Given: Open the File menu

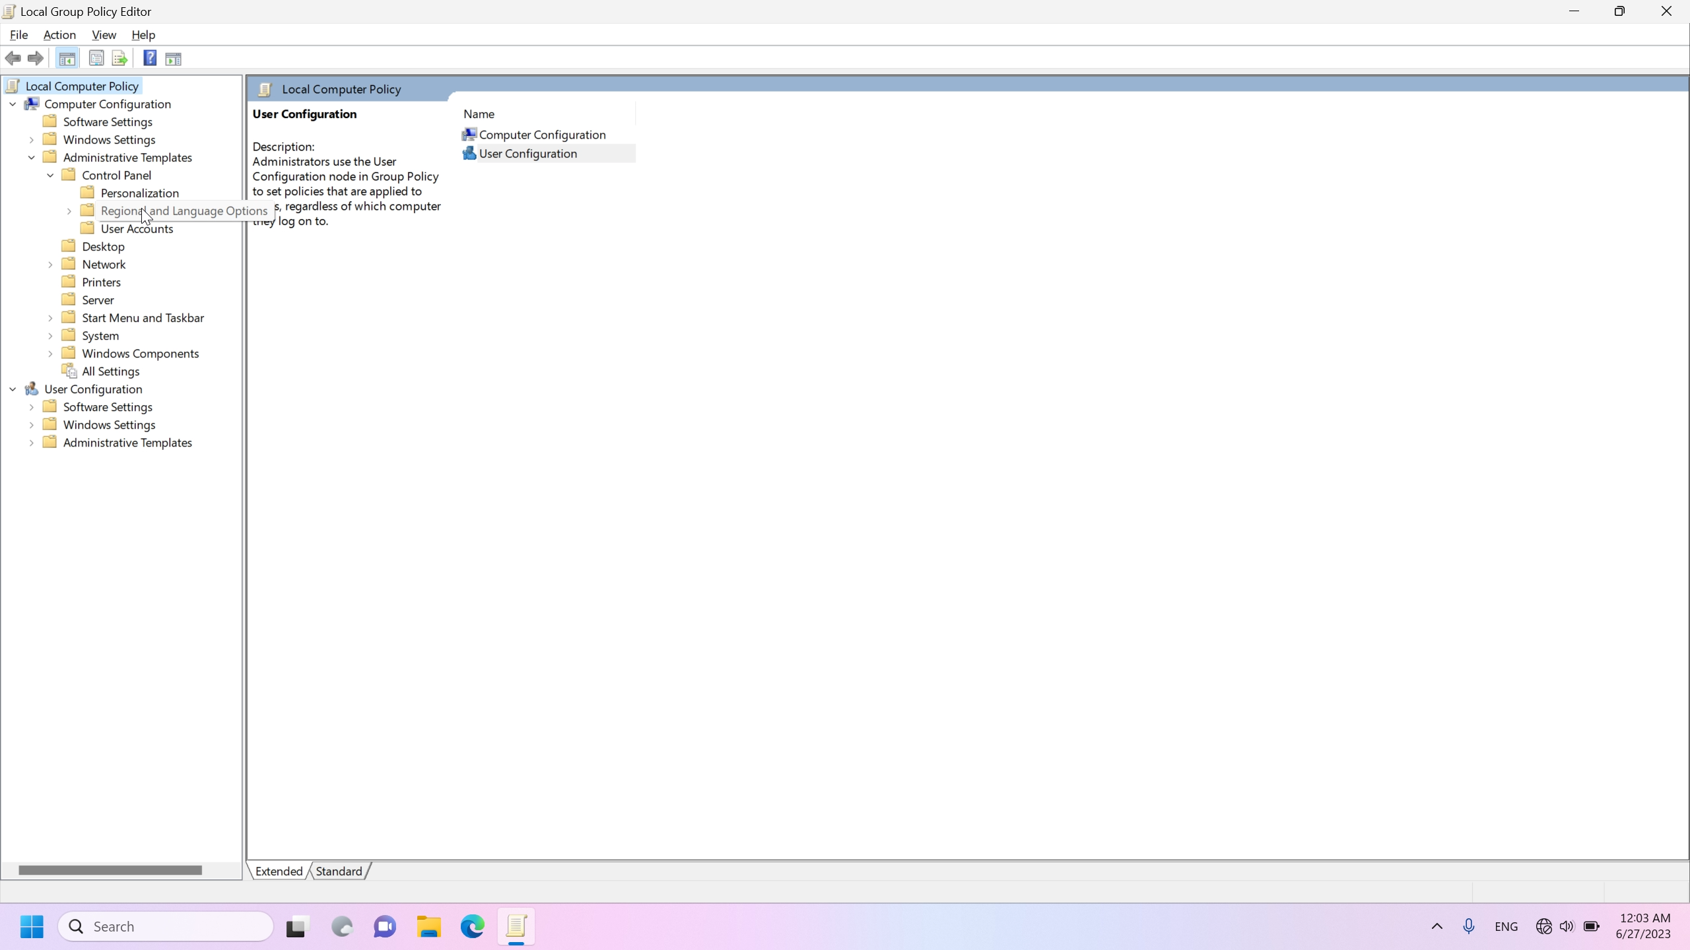Looking at the screenshot, I should (18, 35).
